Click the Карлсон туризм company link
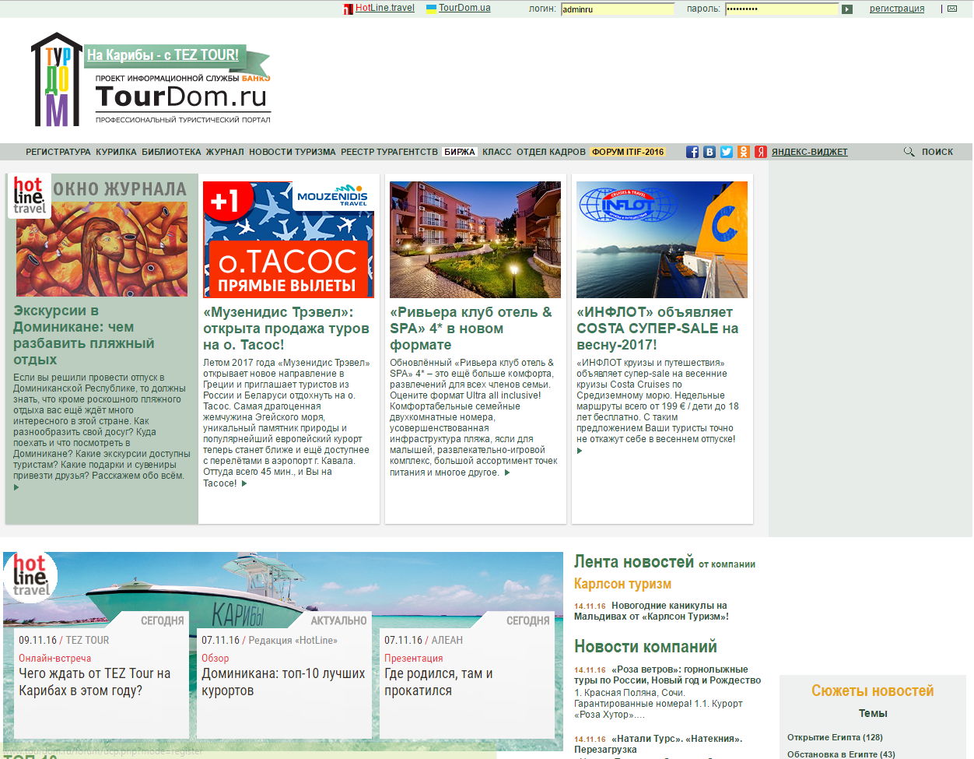974x759 pixels. pyautogui.click(x=622, y=584)
